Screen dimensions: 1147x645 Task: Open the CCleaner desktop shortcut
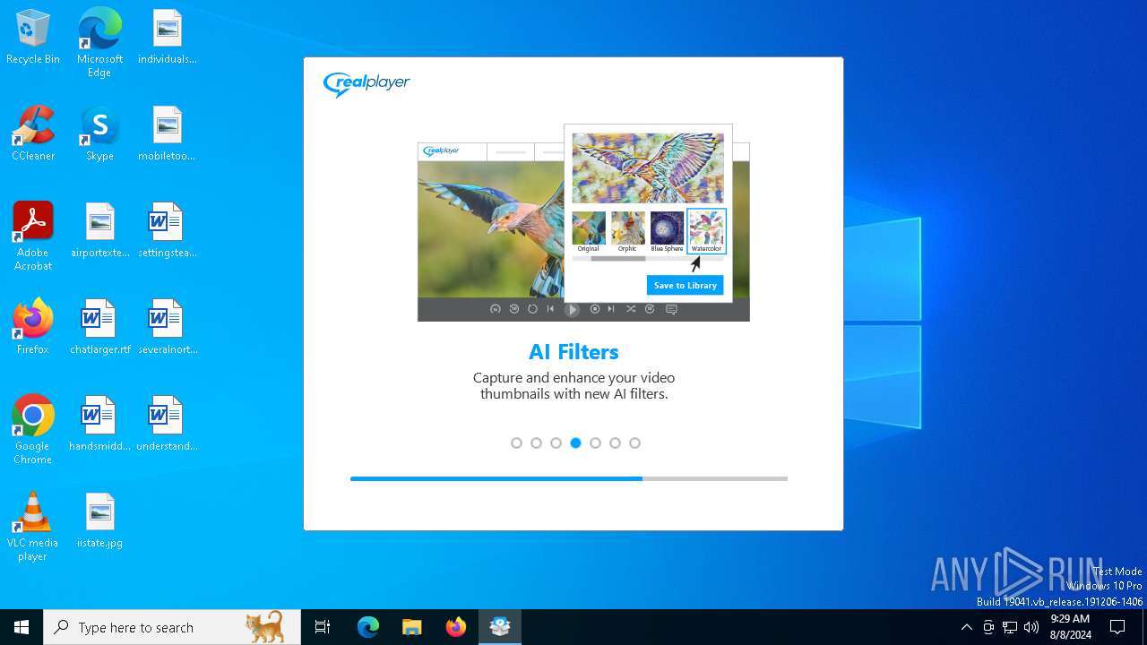click(33, 134)
